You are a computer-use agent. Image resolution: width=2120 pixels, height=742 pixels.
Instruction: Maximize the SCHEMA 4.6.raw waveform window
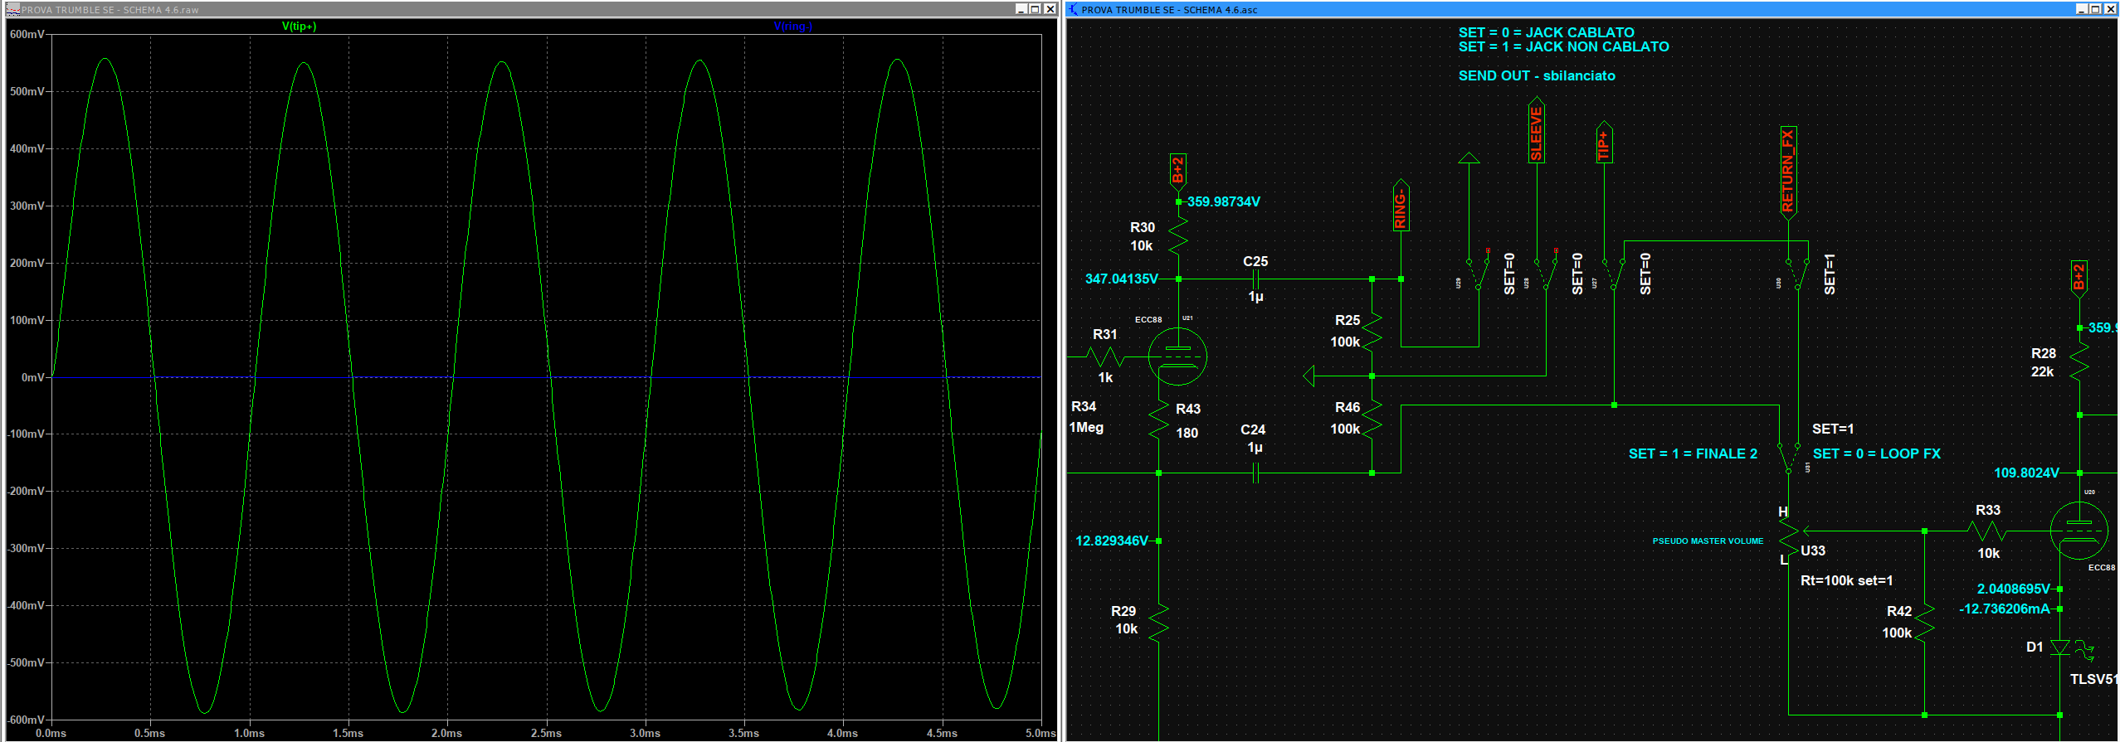[x=1035, y=9]
